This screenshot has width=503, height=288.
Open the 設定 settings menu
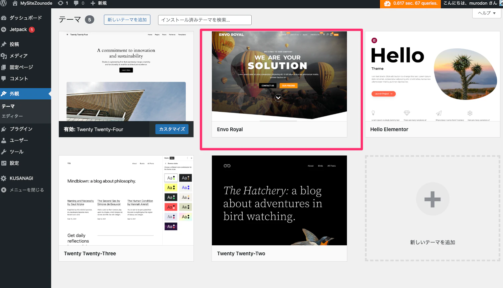click(x=25, y=163)
